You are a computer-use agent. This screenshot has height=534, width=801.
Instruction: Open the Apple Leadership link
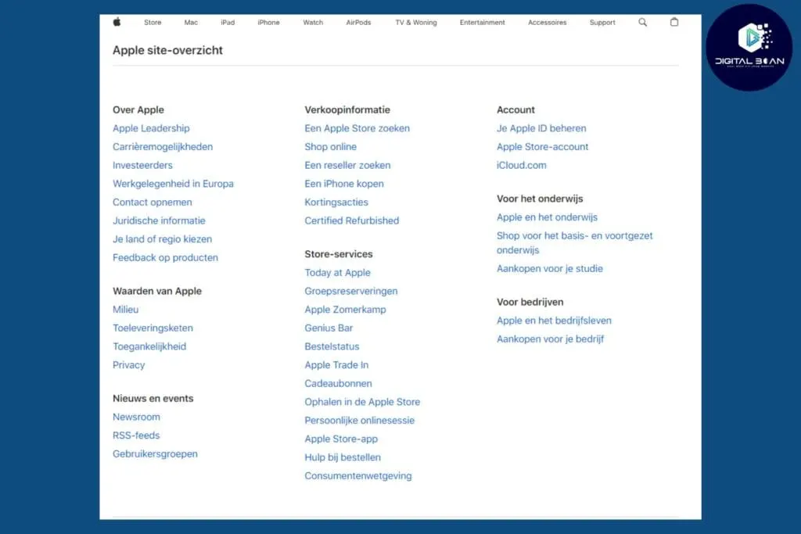[151, 128]
